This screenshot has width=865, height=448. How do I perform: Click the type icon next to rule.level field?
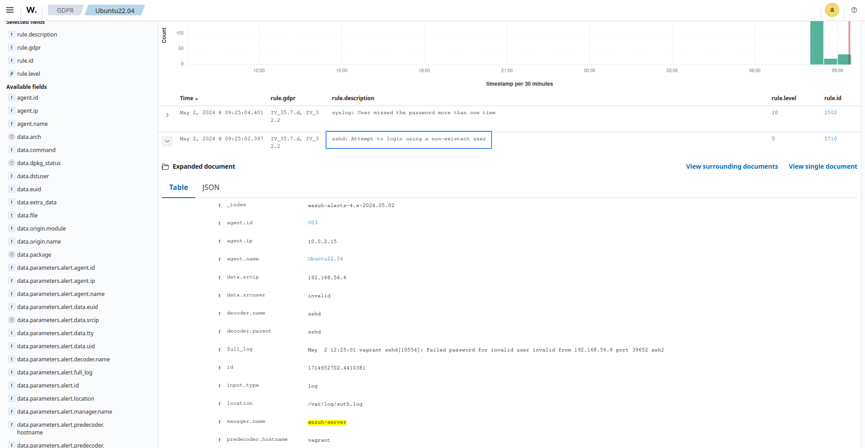(x=12, y=74)
